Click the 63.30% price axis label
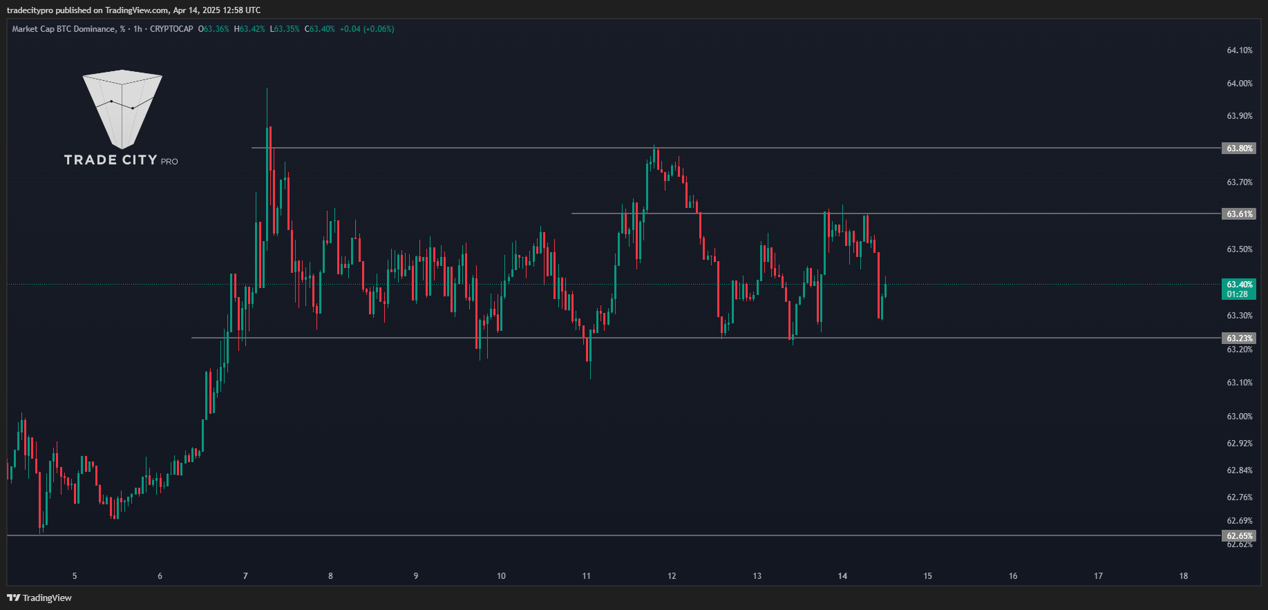 [1240, 316]
